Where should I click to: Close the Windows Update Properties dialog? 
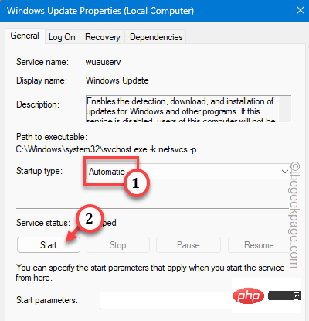click(x=300, y=11)
